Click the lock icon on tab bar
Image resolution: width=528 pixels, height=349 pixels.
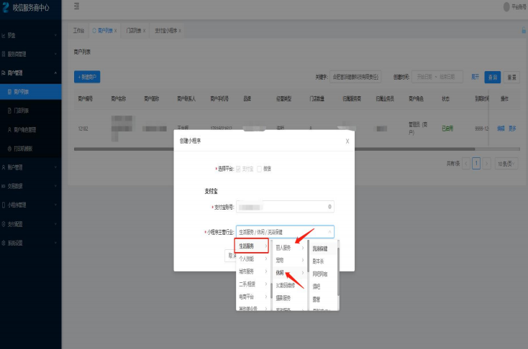pyautogui.click(x=523, y=31)
